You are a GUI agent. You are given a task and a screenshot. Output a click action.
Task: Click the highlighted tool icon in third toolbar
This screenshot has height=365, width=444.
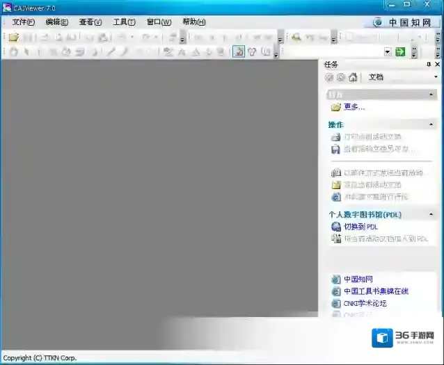click(238, 51)
